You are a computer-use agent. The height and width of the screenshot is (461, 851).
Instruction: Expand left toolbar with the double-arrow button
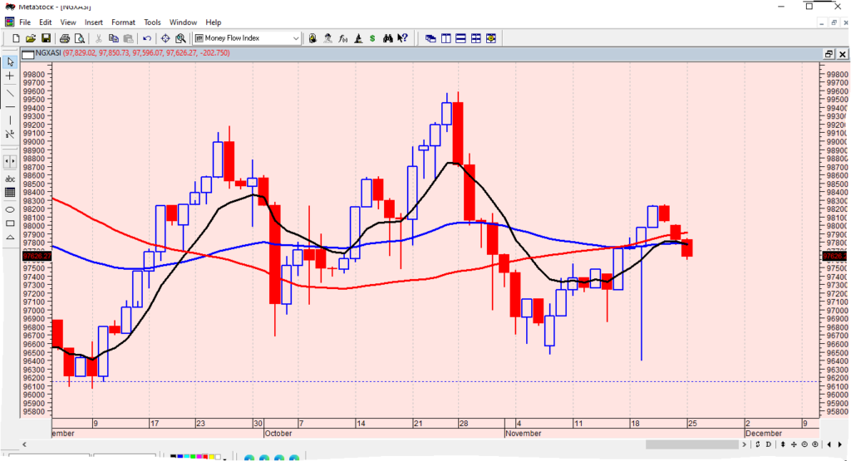coord(10,161)
